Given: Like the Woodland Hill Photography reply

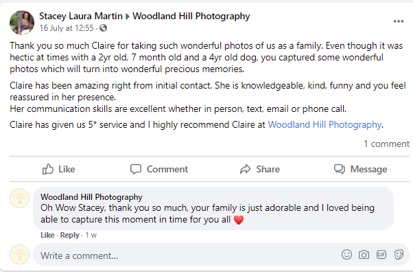Looking at the screenshot, I should tap(47, 235).
